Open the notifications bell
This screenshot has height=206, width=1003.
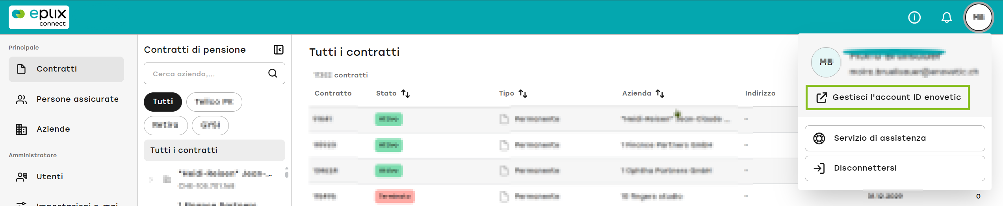click(x=946, y=17)
